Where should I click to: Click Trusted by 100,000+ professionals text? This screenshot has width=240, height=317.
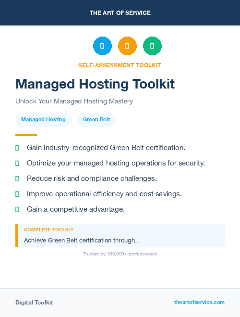pyautogui.click(x=120, y=254)
